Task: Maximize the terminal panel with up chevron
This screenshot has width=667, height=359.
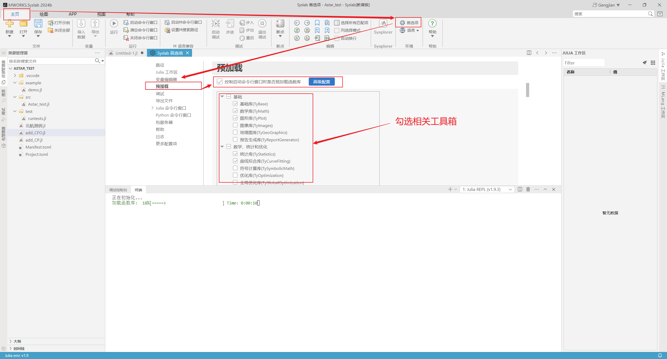Action: click(545, 189)
